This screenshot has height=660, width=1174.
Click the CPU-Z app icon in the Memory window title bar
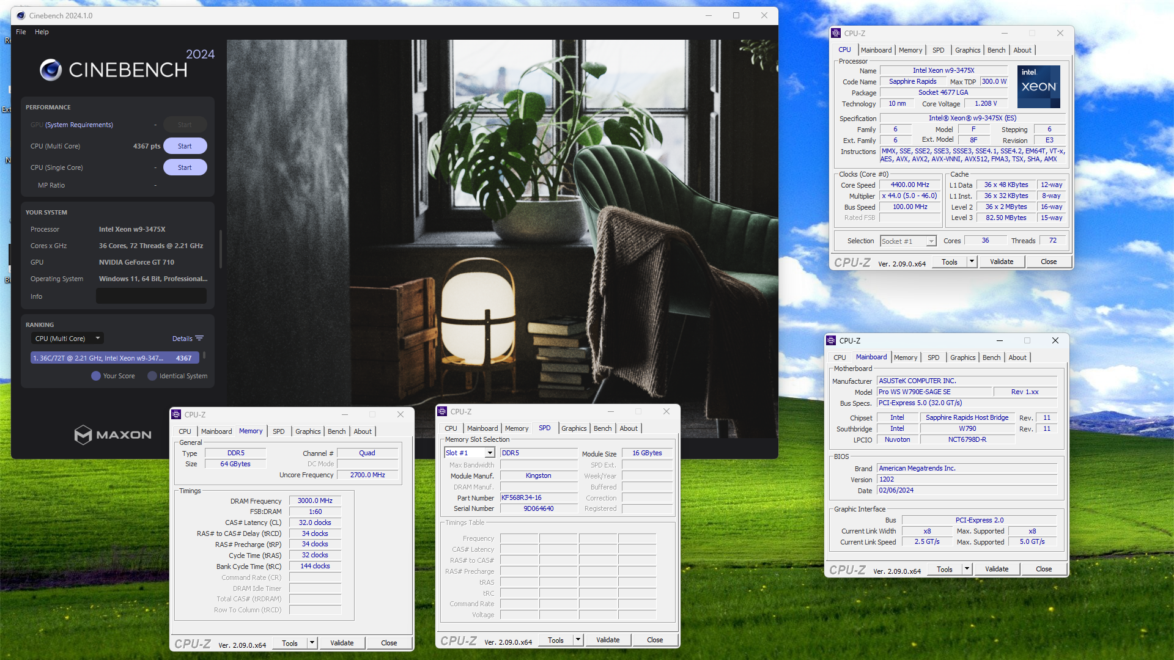point(176,414)
